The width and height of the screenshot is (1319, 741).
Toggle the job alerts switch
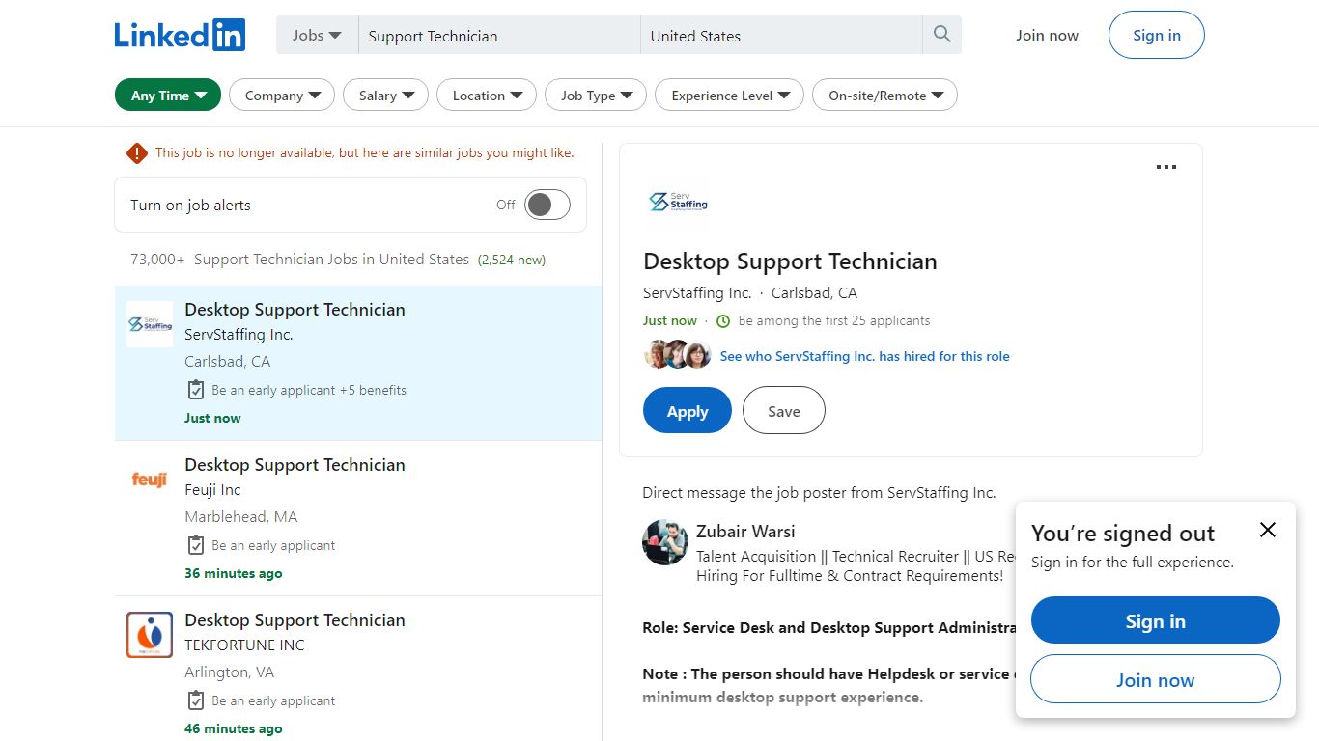click(x=547, y=205)
